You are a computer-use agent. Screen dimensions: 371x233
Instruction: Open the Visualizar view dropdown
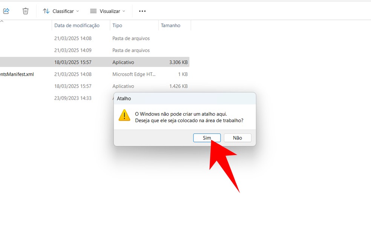(x=108, y=11)
